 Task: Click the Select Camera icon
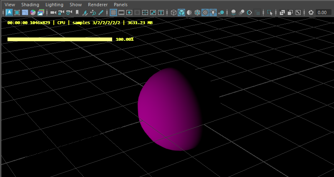coord(53,12)
